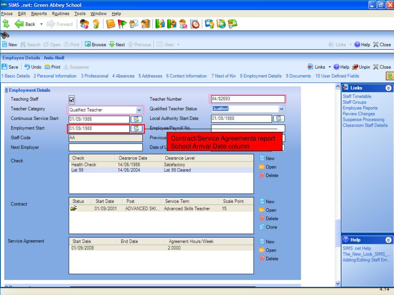Viewport: 394px width, 295px height.
Task: Click the orange book toolbar icon
Action: [x=110, y=24]
